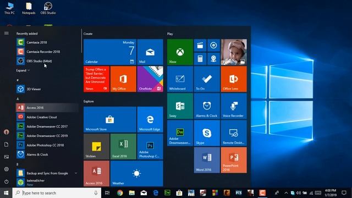The width and height of the screenshot is (352, 198).
Task: Open Task View on the taskbar
Action: [x=107, y=193]
